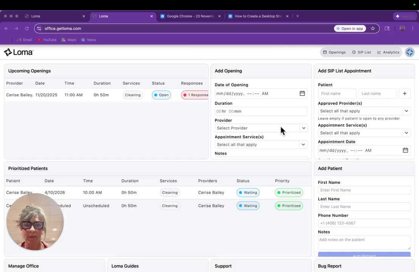This screenshot has width=419, height=272.
Task: Click Enter First Name field in Add Patient
Action: (364, 190)
